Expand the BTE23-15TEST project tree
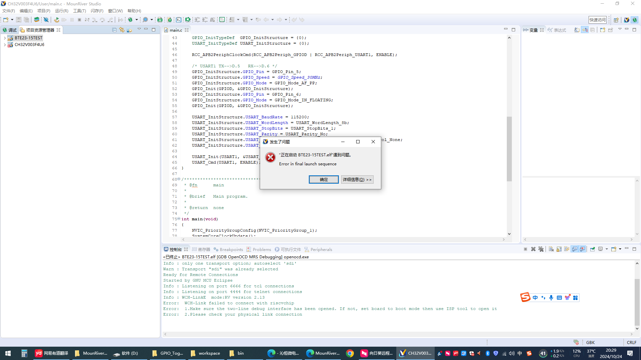Viewport: 641px width, 360px height. 5,38
